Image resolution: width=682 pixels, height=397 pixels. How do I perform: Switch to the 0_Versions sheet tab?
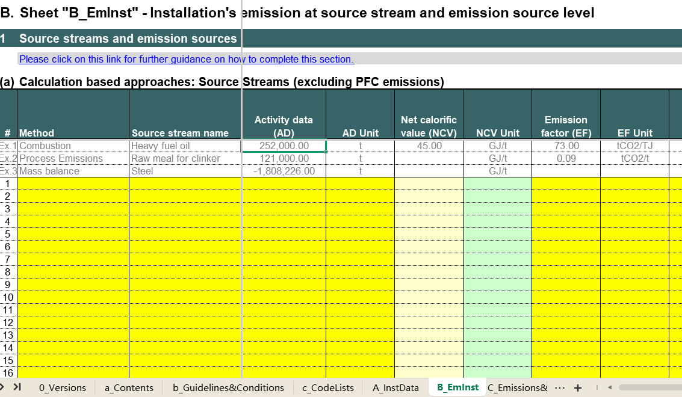[62, 387]
